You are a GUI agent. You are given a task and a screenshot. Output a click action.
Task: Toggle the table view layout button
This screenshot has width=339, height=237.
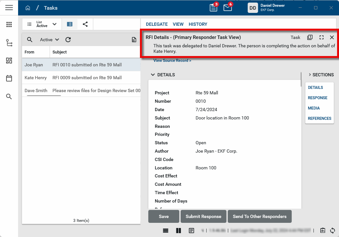(69, 24)
